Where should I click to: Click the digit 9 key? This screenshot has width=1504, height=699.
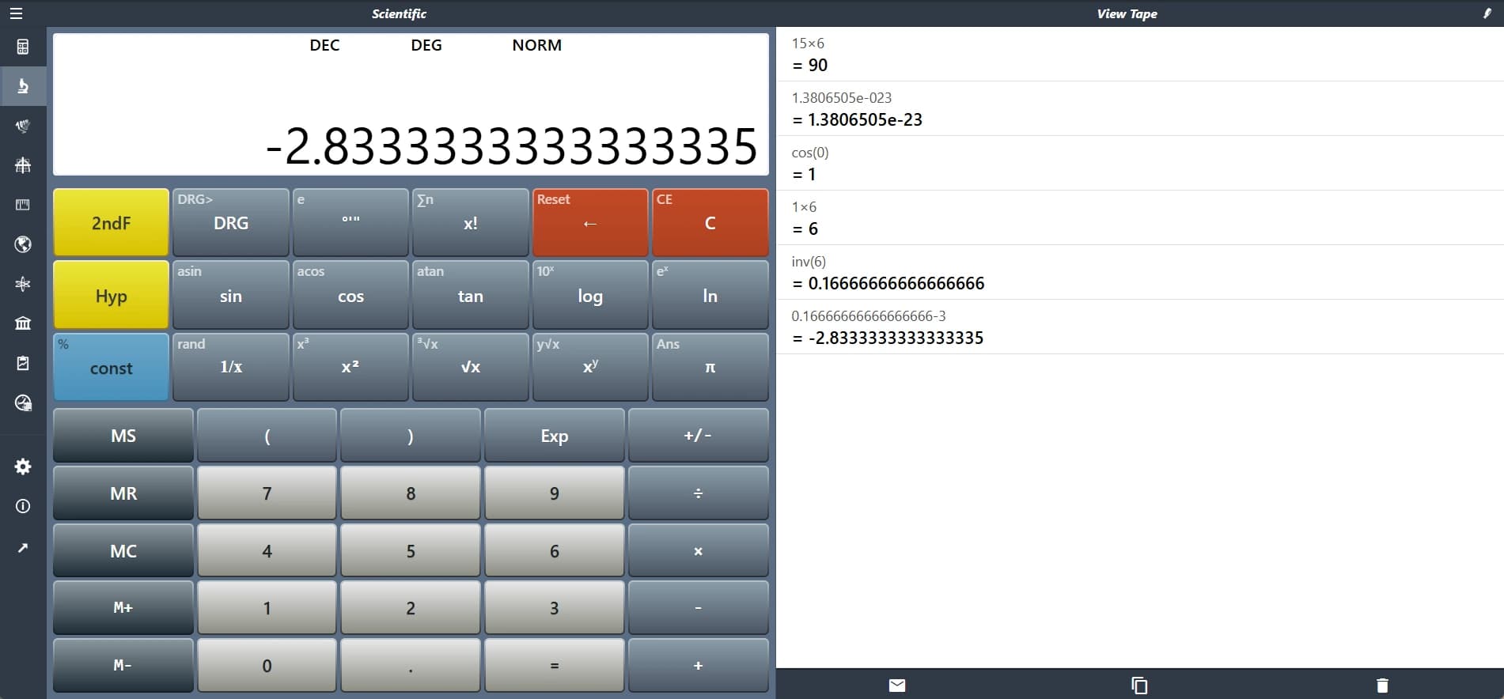pyautogui.click(x=554, y=493)
